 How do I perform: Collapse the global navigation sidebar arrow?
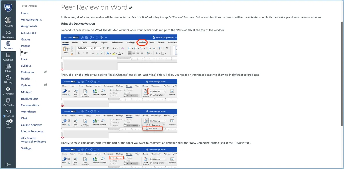[8, 164]
